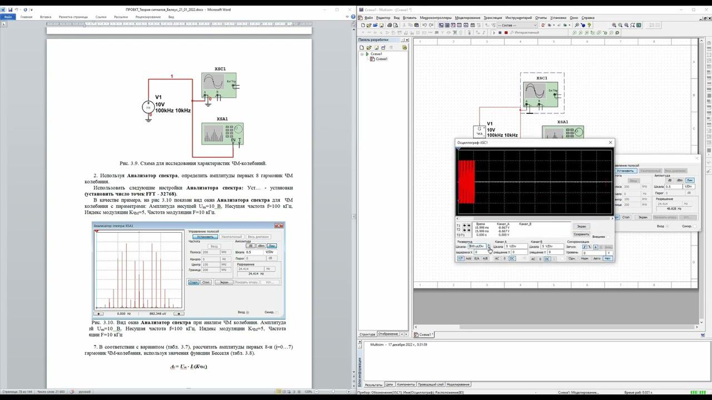Collapse Схема1 tree root in design panel
Image resolution: width=712 pixels, height=400 pixels.
362,54
